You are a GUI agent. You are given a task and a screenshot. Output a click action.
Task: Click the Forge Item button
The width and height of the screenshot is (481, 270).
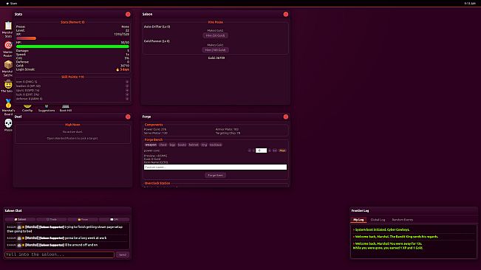point(215,175)
